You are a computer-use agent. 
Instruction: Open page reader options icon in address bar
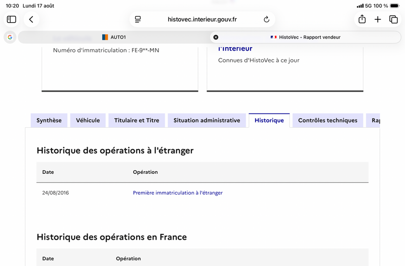(138, 19)
